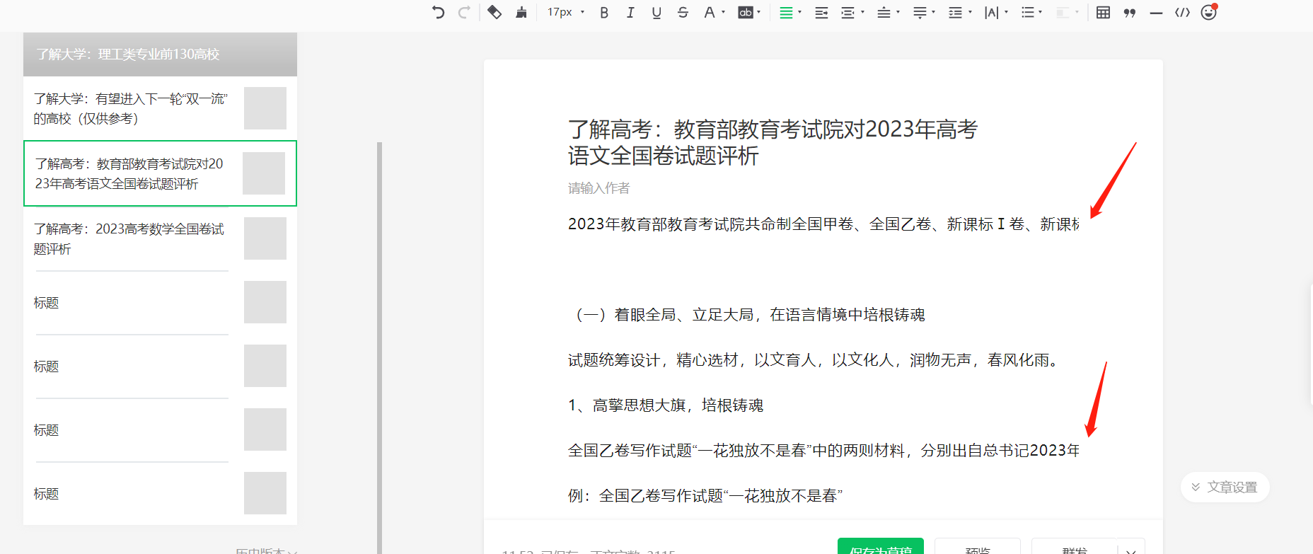Select article 教育部教育考试院对2023年高考语文全国卷试题评析 in sidebar

click(x=160, y=173)
